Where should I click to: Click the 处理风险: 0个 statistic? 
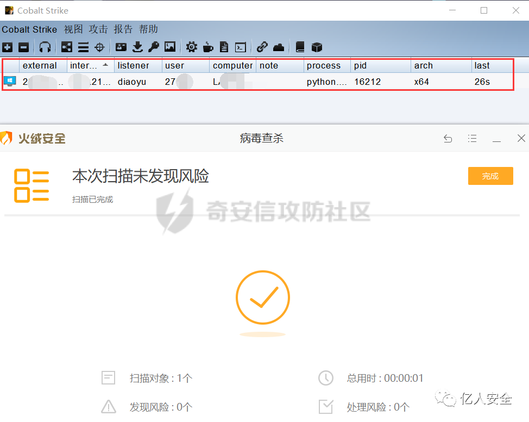[x=378, y=407]
